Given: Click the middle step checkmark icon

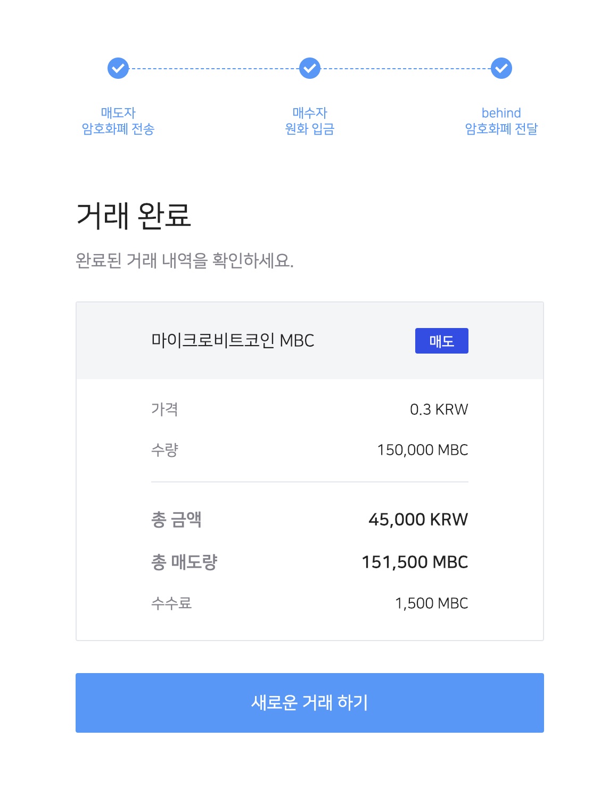Looking at the screenshot, I should [x=309, y=68].
